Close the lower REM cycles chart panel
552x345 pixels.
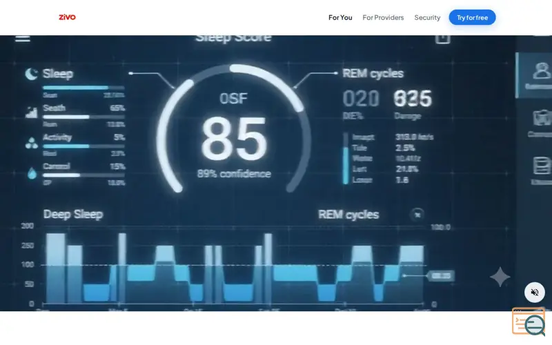417,215
